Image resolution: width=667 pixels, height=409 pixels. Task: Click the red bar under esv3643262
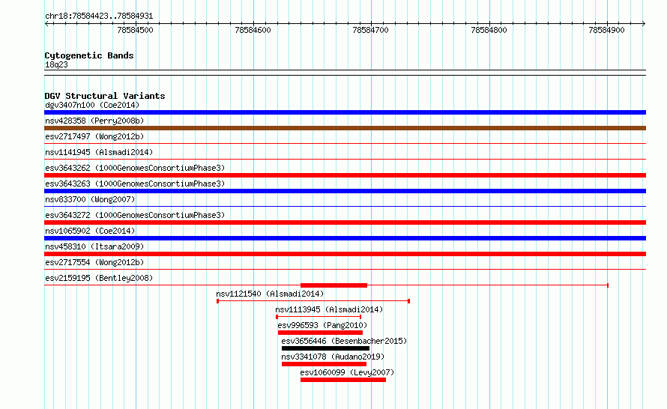tap(345, 175)
